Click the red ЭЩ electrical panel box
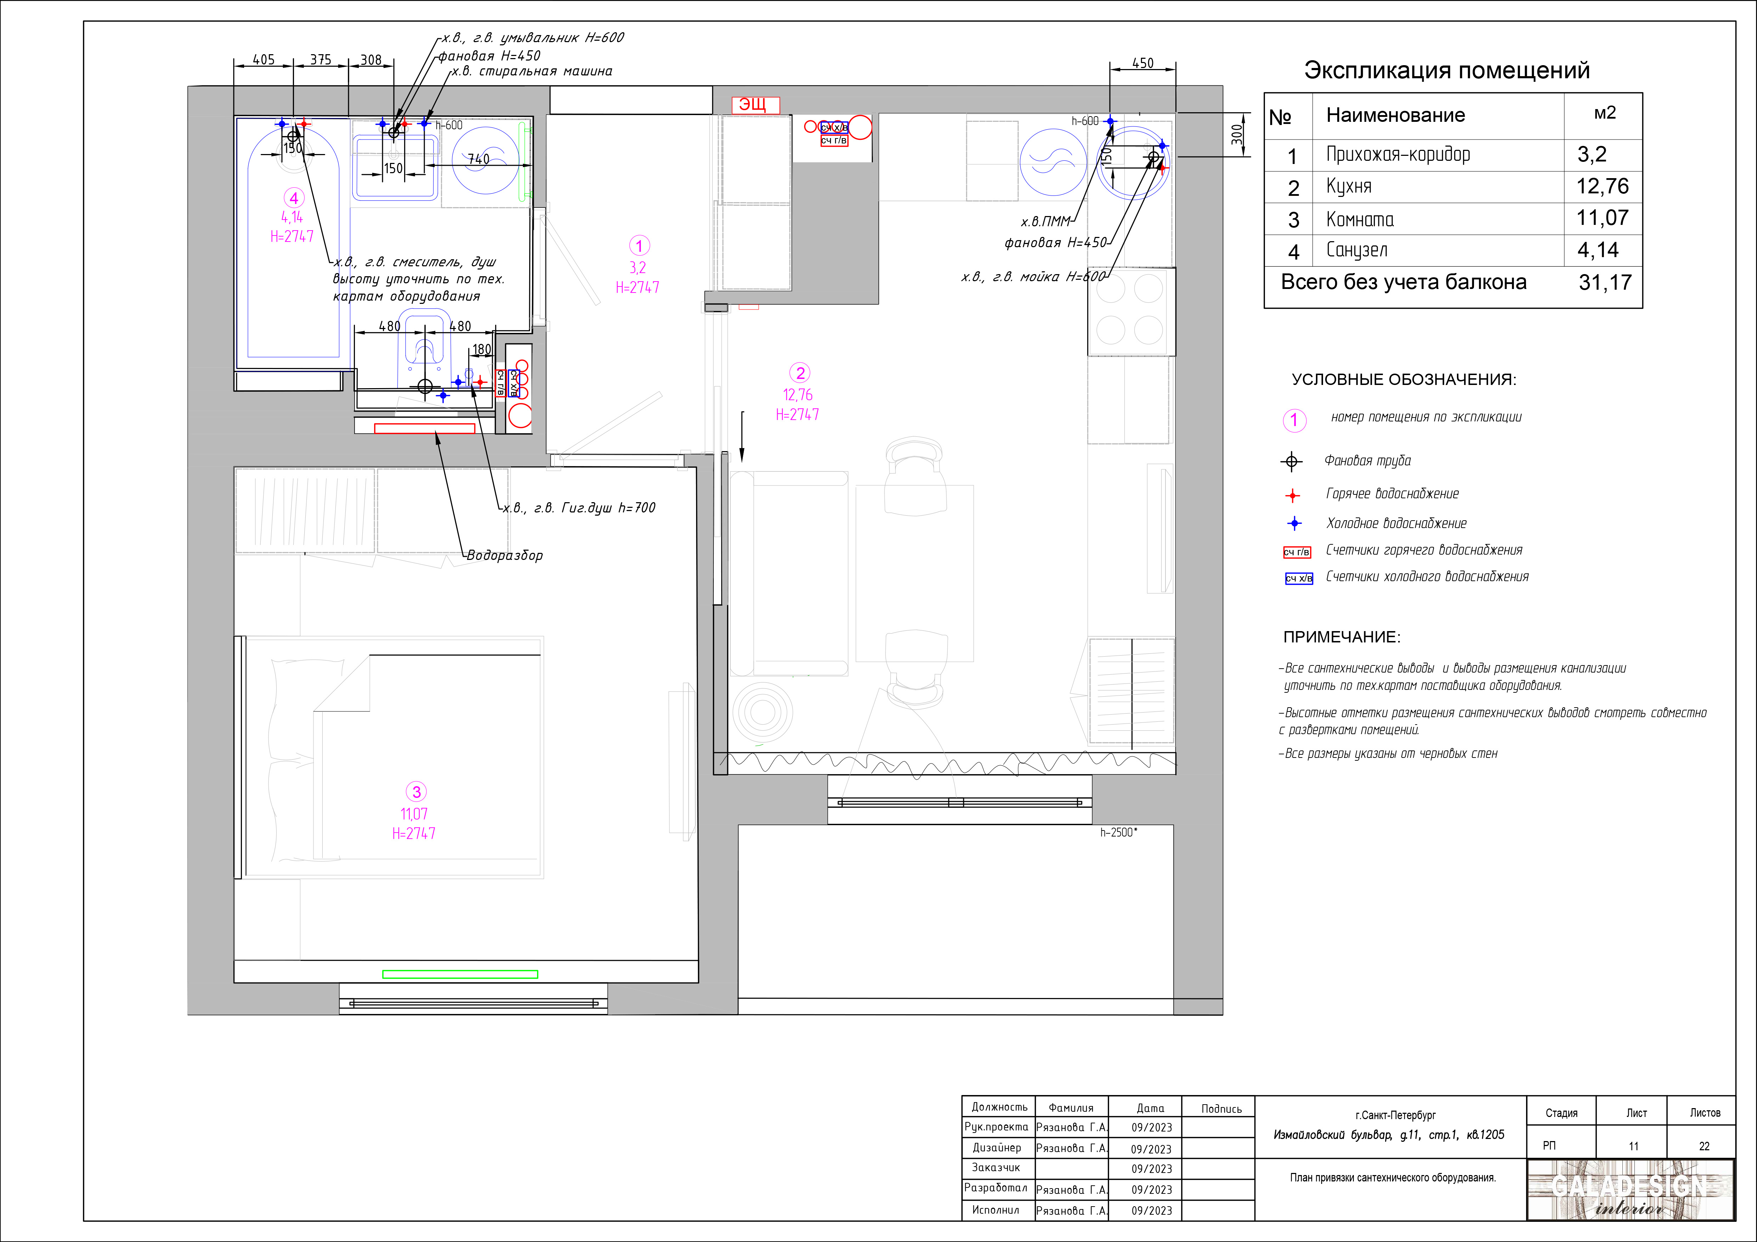1757x1242 pixels. [x=755, y=105]
